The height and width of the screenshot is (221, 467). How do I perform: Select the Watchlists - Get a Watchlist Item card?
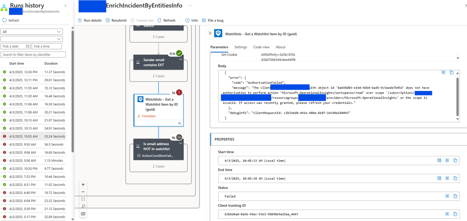pos(158,110)
